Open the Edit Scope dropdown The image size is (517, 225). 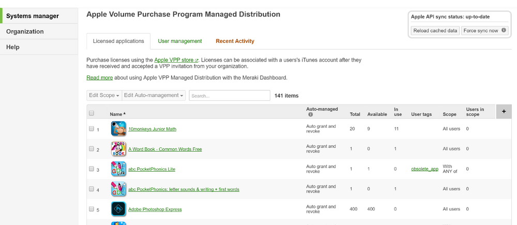(x=104, y=95)
